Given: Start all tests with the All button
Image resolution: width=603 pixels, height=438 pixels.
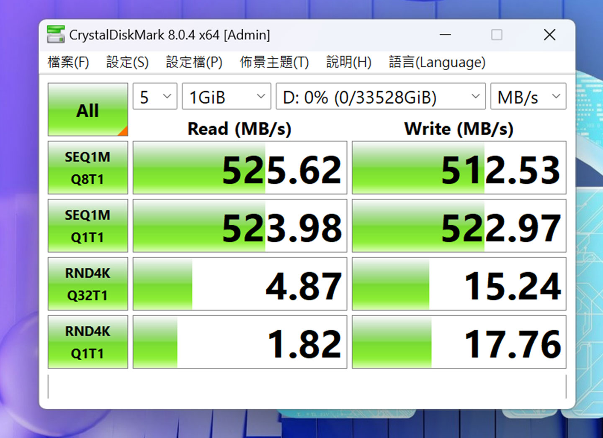Looking at the screenshot, I should [x=88, y=110].
